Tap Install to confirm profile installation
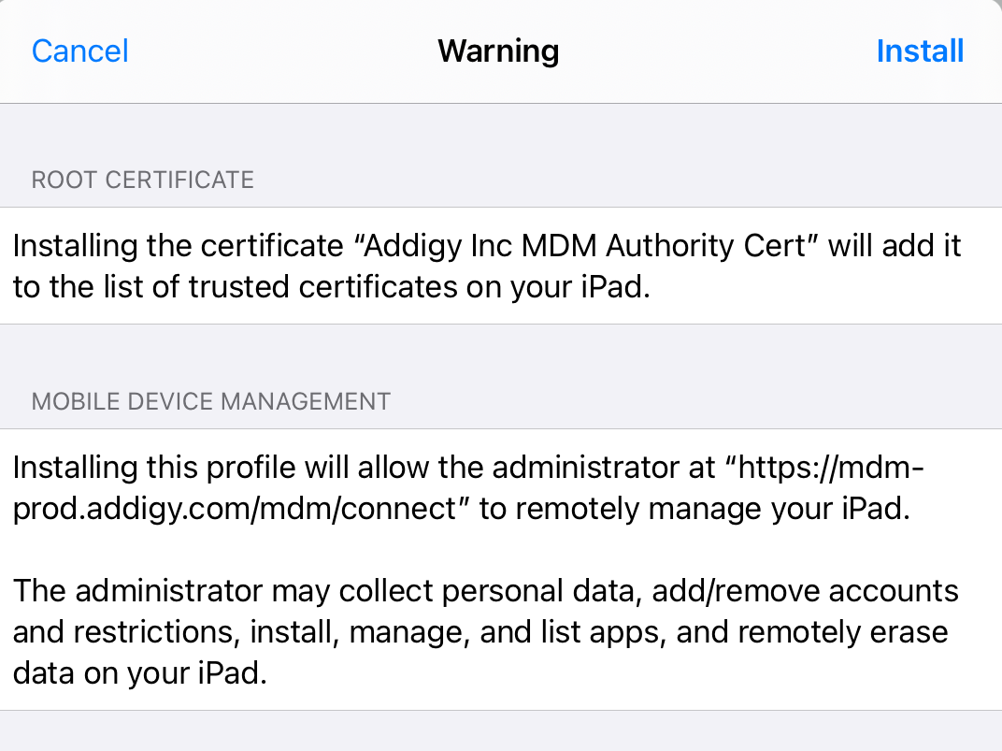The image size is (1002, 751). (920, 51)
